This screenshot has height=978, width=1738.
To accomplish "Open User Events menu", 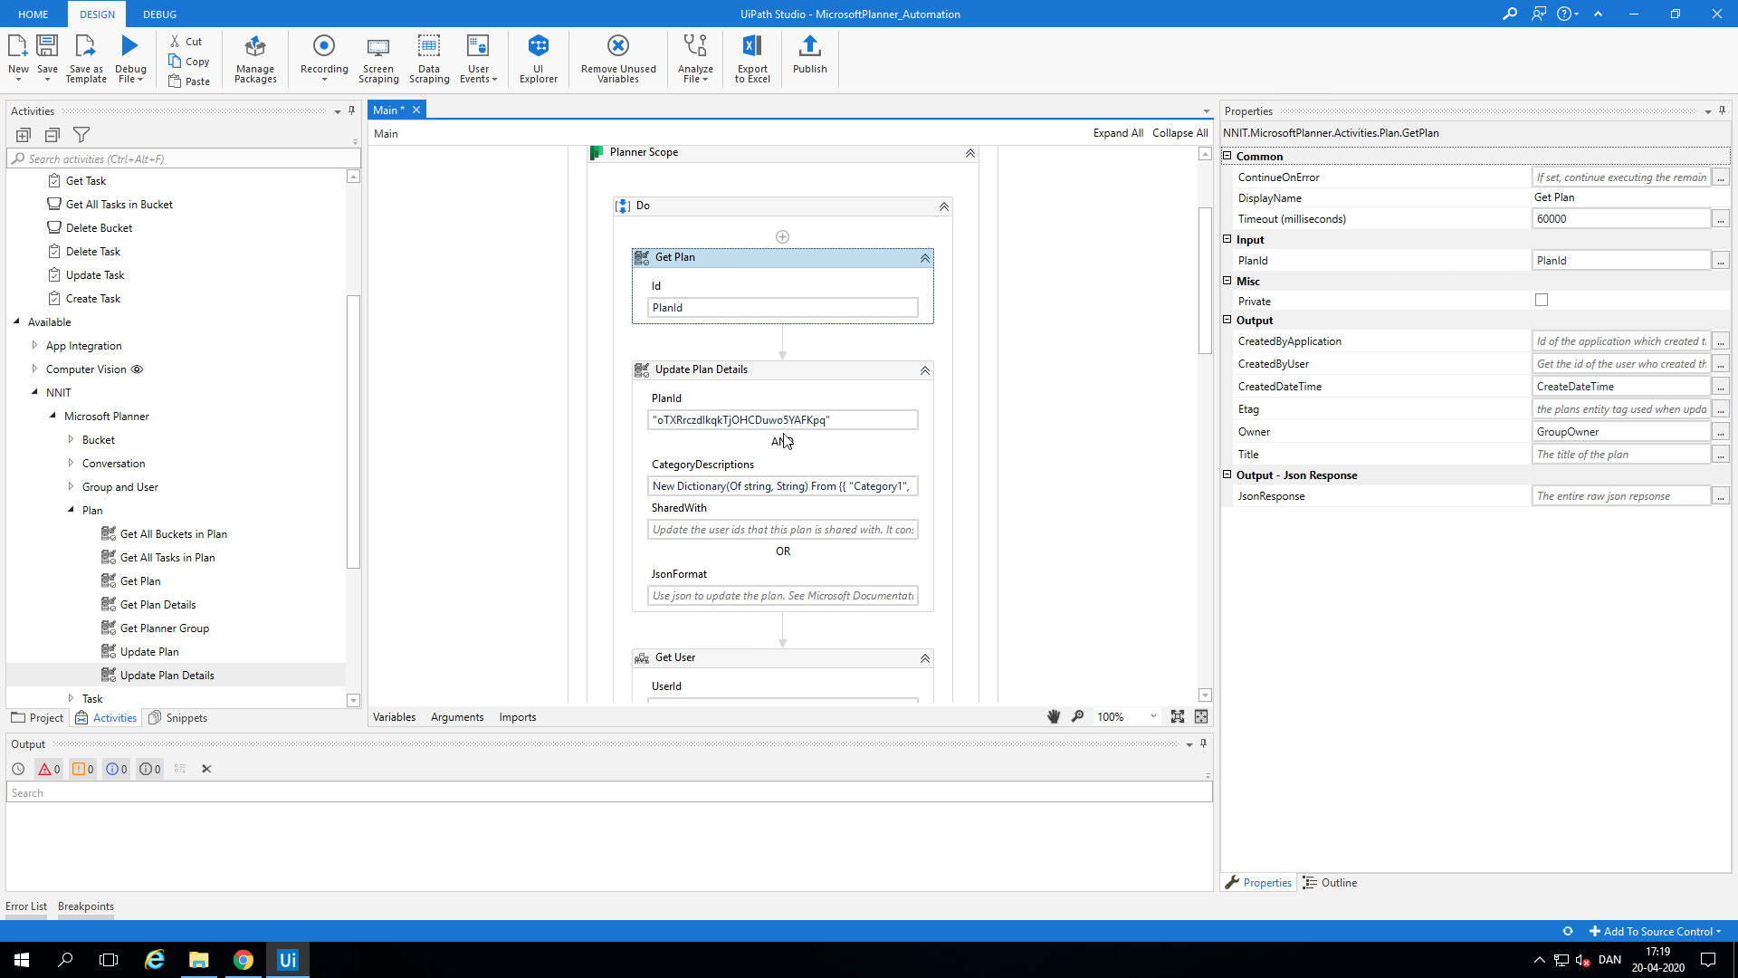I will click(x=478, y=58).
